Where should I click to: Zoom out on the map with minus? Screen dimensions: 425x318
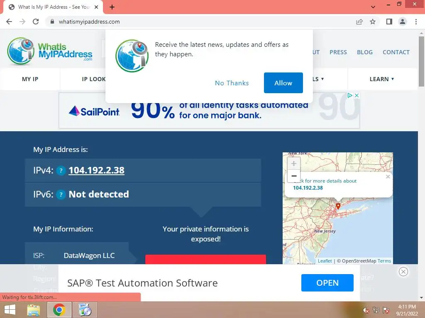(294, 176)
